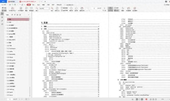This screenshot has width=170, height=101.
Task: Open the zoom percentage dropdown
Action: 49,8
